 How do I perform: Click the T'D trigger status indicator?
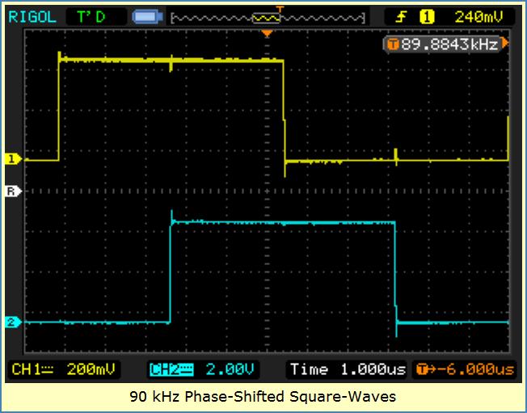(x=94, y=15)
